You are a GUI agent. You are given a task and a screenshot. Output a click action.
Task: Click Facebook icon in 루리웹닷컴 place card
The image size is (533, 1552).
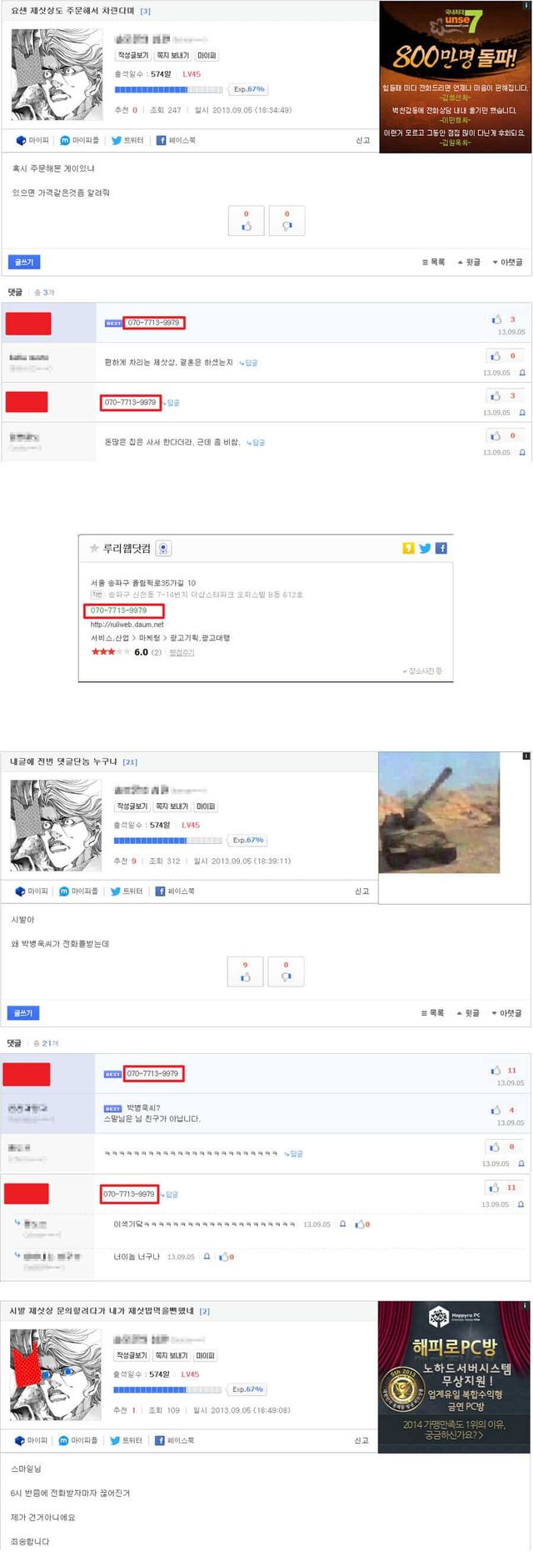point(441,548)
